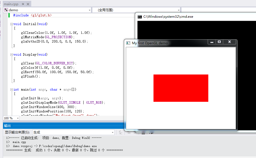The image size is (256, 158).
Task: Clear all output using the Clear All icon
Action: (x=143, y=133)
